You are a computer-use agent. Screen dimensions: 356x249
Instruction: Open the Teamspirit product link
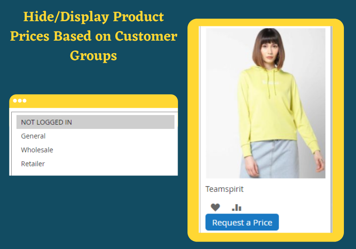click(224, 189)
